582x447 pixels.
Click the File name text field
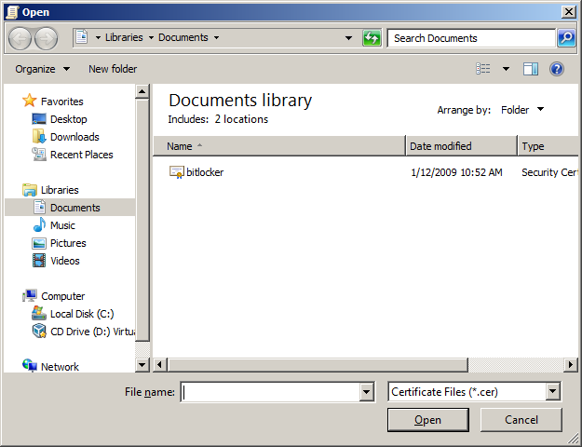[270, 392]
